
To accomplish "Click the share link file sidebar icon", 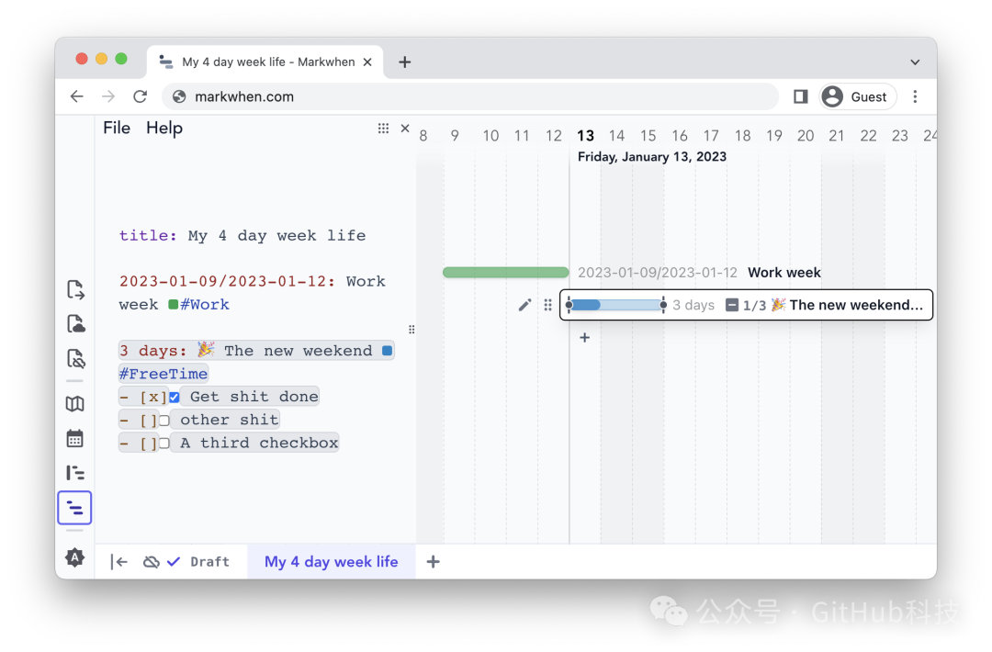I will (x=75, y=358).
